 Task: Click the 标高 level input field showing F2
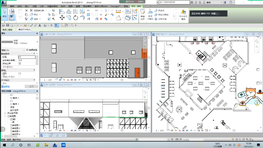point(27,57)
